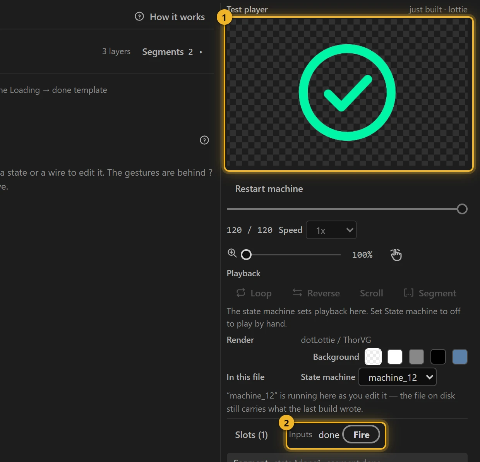Open the Speed 1x dropdown
The height and width of the screenshot is (462, 480).
[331, 230]
